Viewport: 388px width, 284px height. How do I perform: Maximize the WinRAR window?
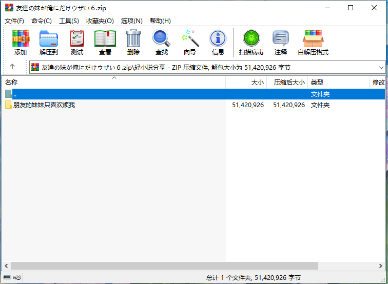pyautogui.click(x=351, y=8)
